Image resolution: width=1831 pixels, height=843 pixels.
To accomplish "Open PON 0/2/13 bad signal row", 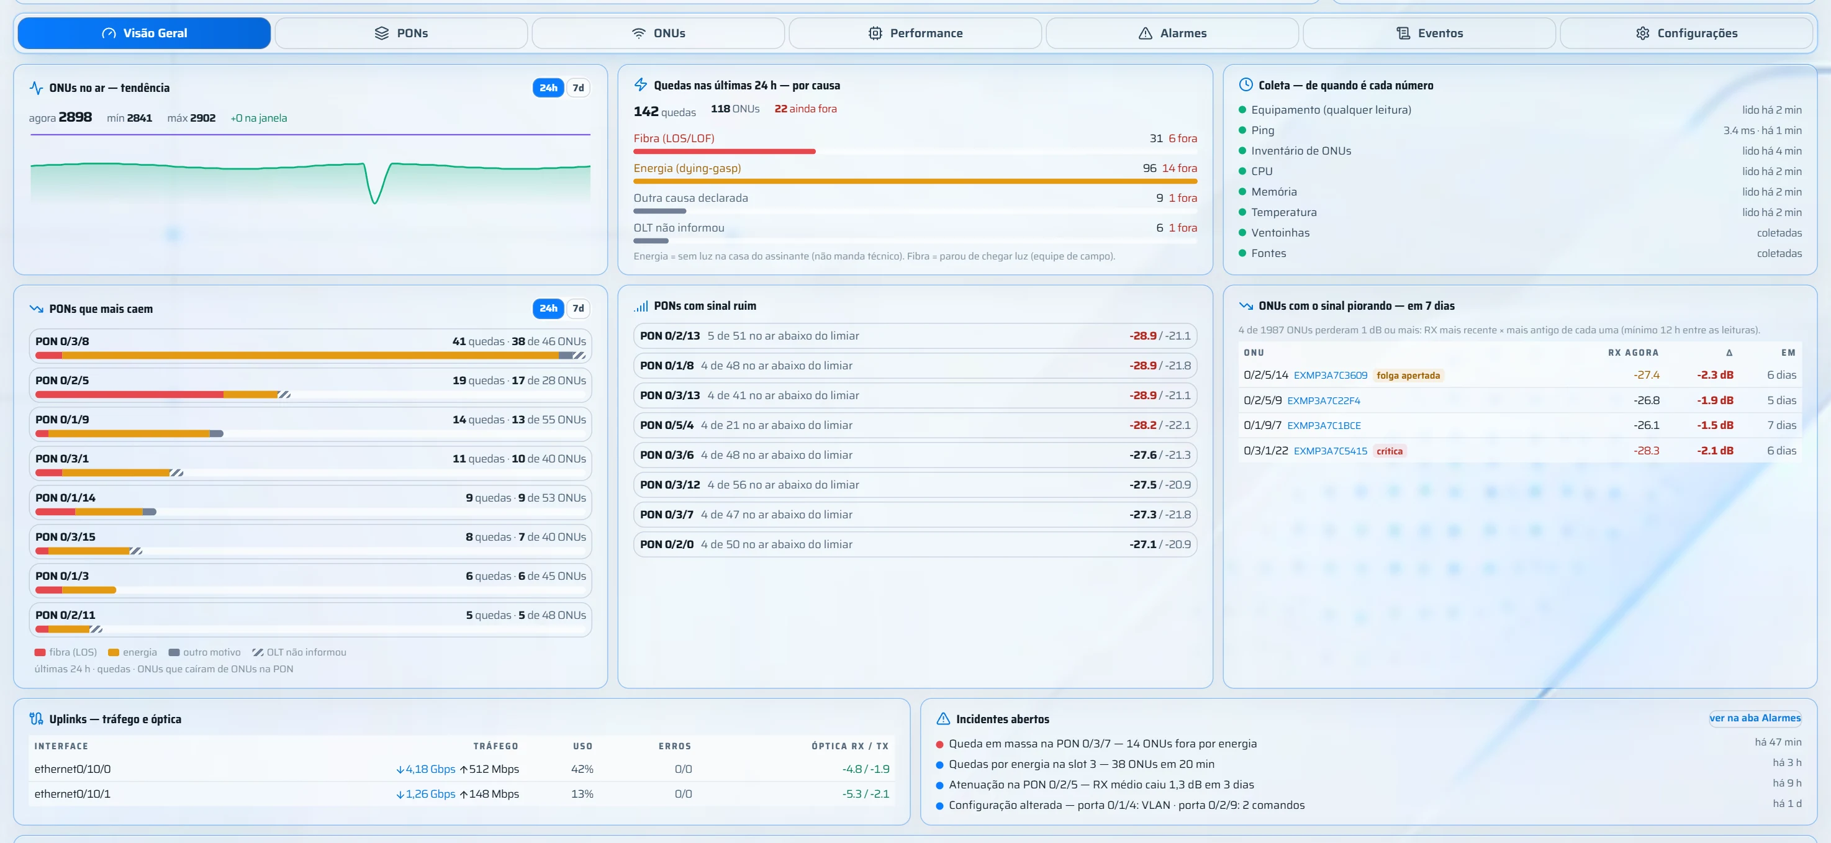I will 915,335.
